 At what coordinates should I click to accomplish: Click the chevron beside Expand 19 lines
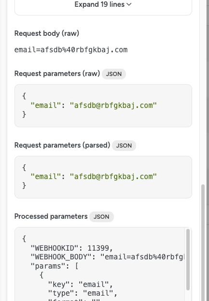(x=129, y=4)
